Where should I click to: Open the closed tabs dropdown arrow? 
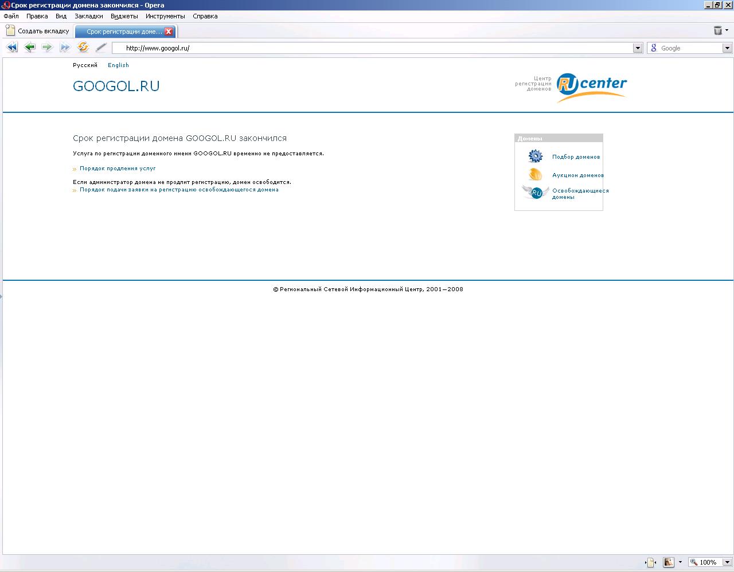727,30
